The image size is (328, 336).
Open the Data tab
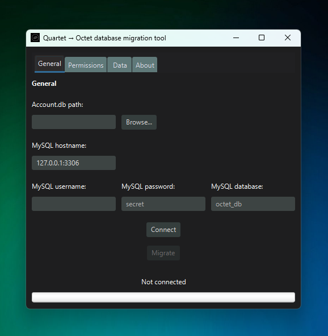click(120, 65)
